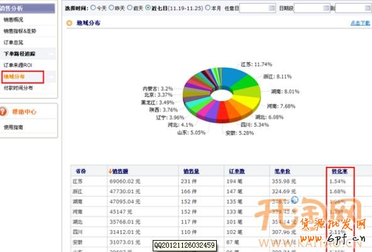Click the pie label 安徽: 5.28%
Viewport: 372px width, 252px height.
[x=239, y=134]
